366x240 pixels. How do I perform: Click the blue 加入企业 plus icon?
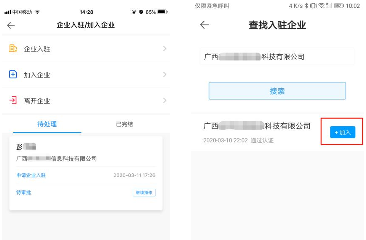(x=13, y=75)
